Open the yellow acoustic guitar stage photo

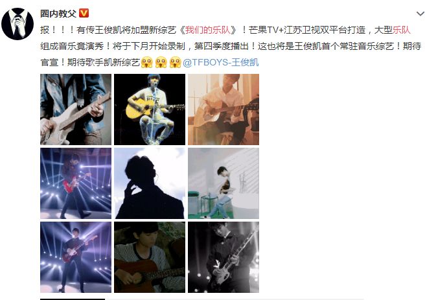click(150, 110)
